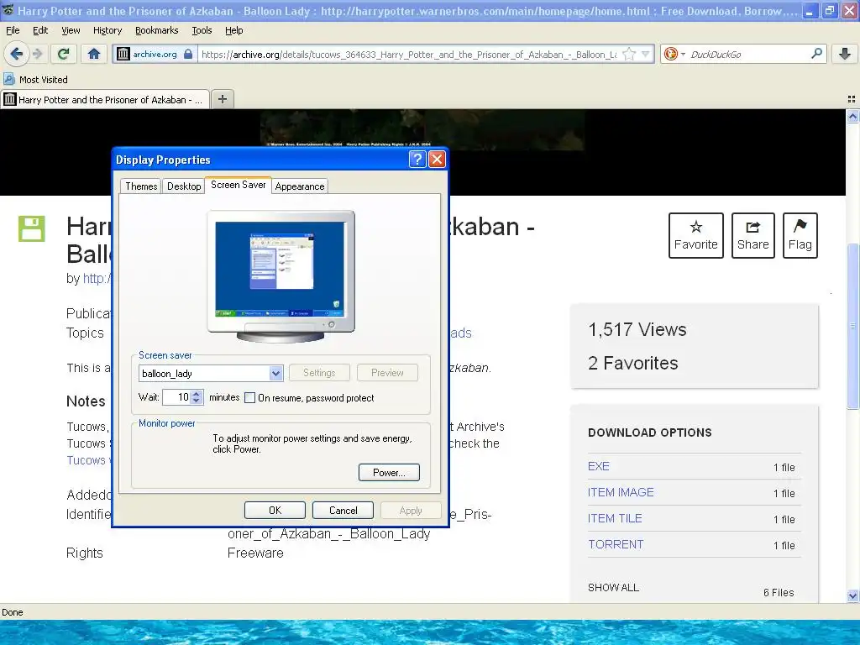Click the green floppy disk software icon
This screenshot has height=645, width=860.
[x=32, y=228]
